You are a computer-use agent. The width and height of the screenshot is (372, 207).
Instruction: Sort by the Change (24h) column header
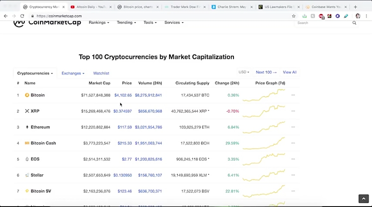click(x=227, y=83)
